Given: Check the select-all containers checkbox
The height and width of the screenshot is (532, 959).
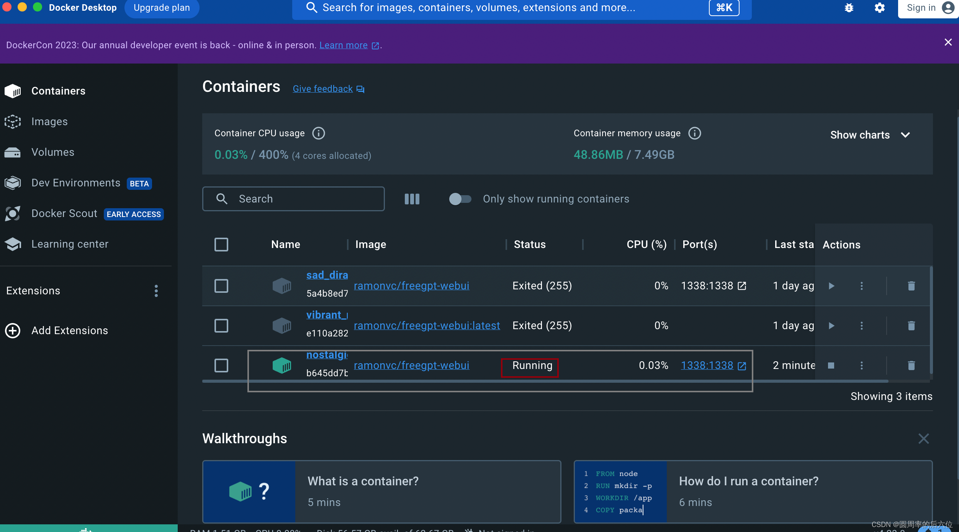Looking at the screenshot, I should [x=221, y=245].
